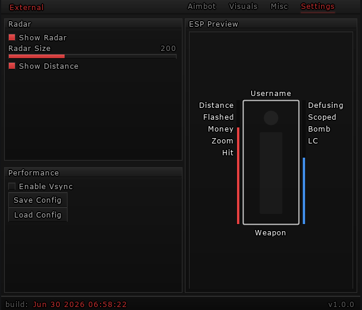Viewport: 362px width, 310px height.
Task: Click the Bomb label
Action: click(x=319, y=129)
